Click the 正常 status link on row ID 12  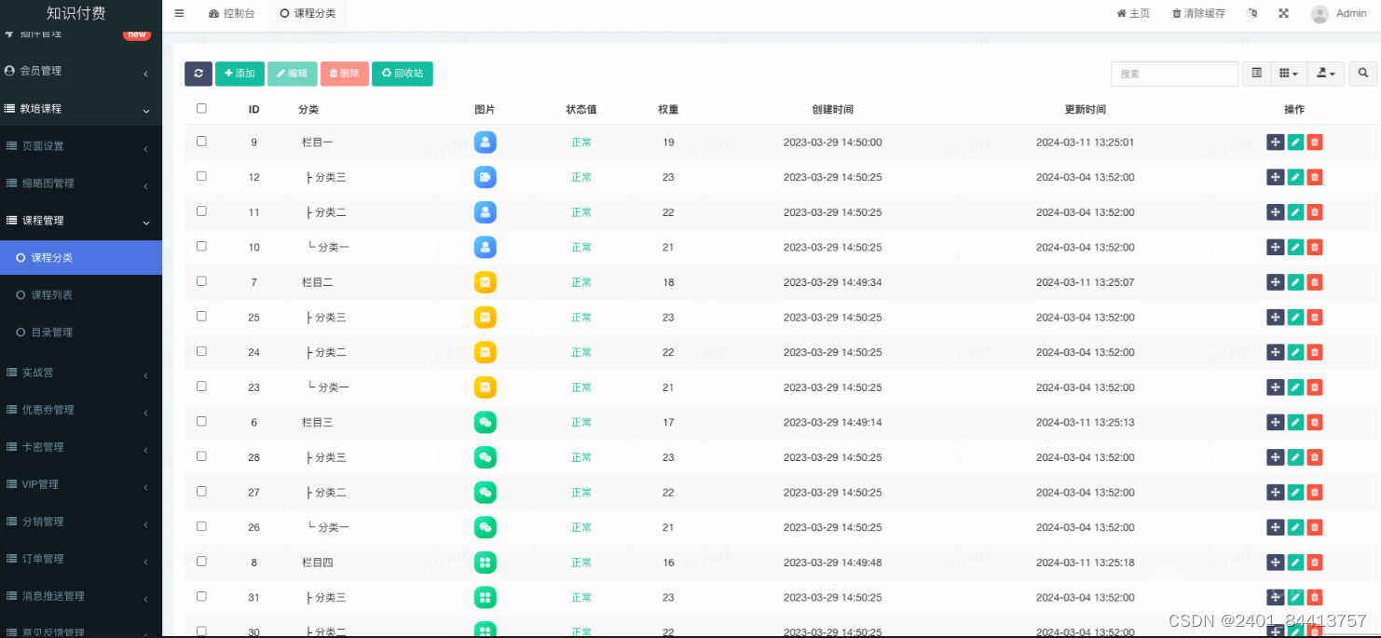point(581,177)
